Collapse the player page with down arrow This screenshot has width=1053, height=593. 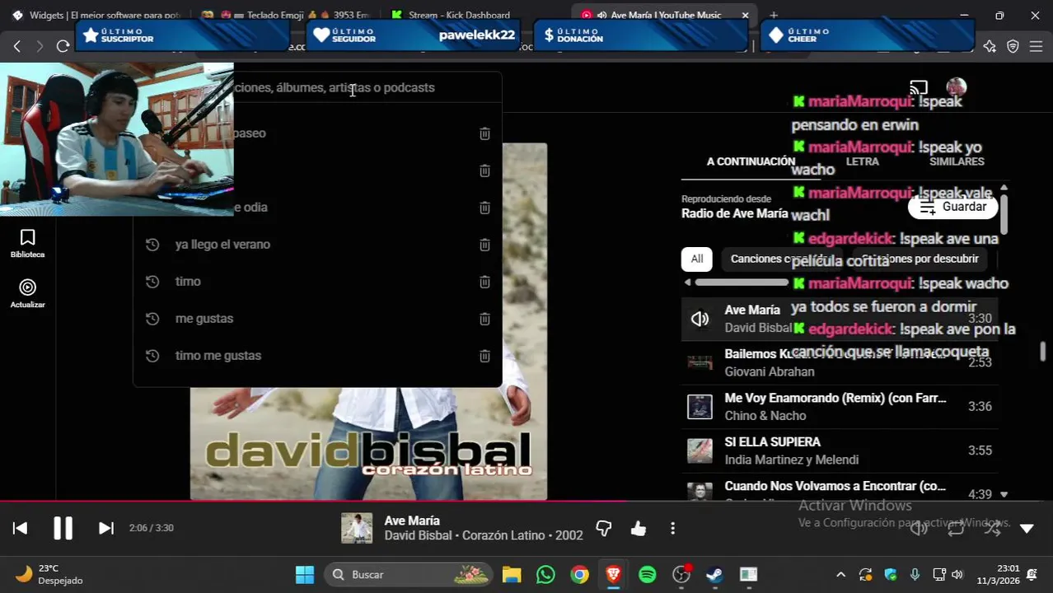point(1027,529)
